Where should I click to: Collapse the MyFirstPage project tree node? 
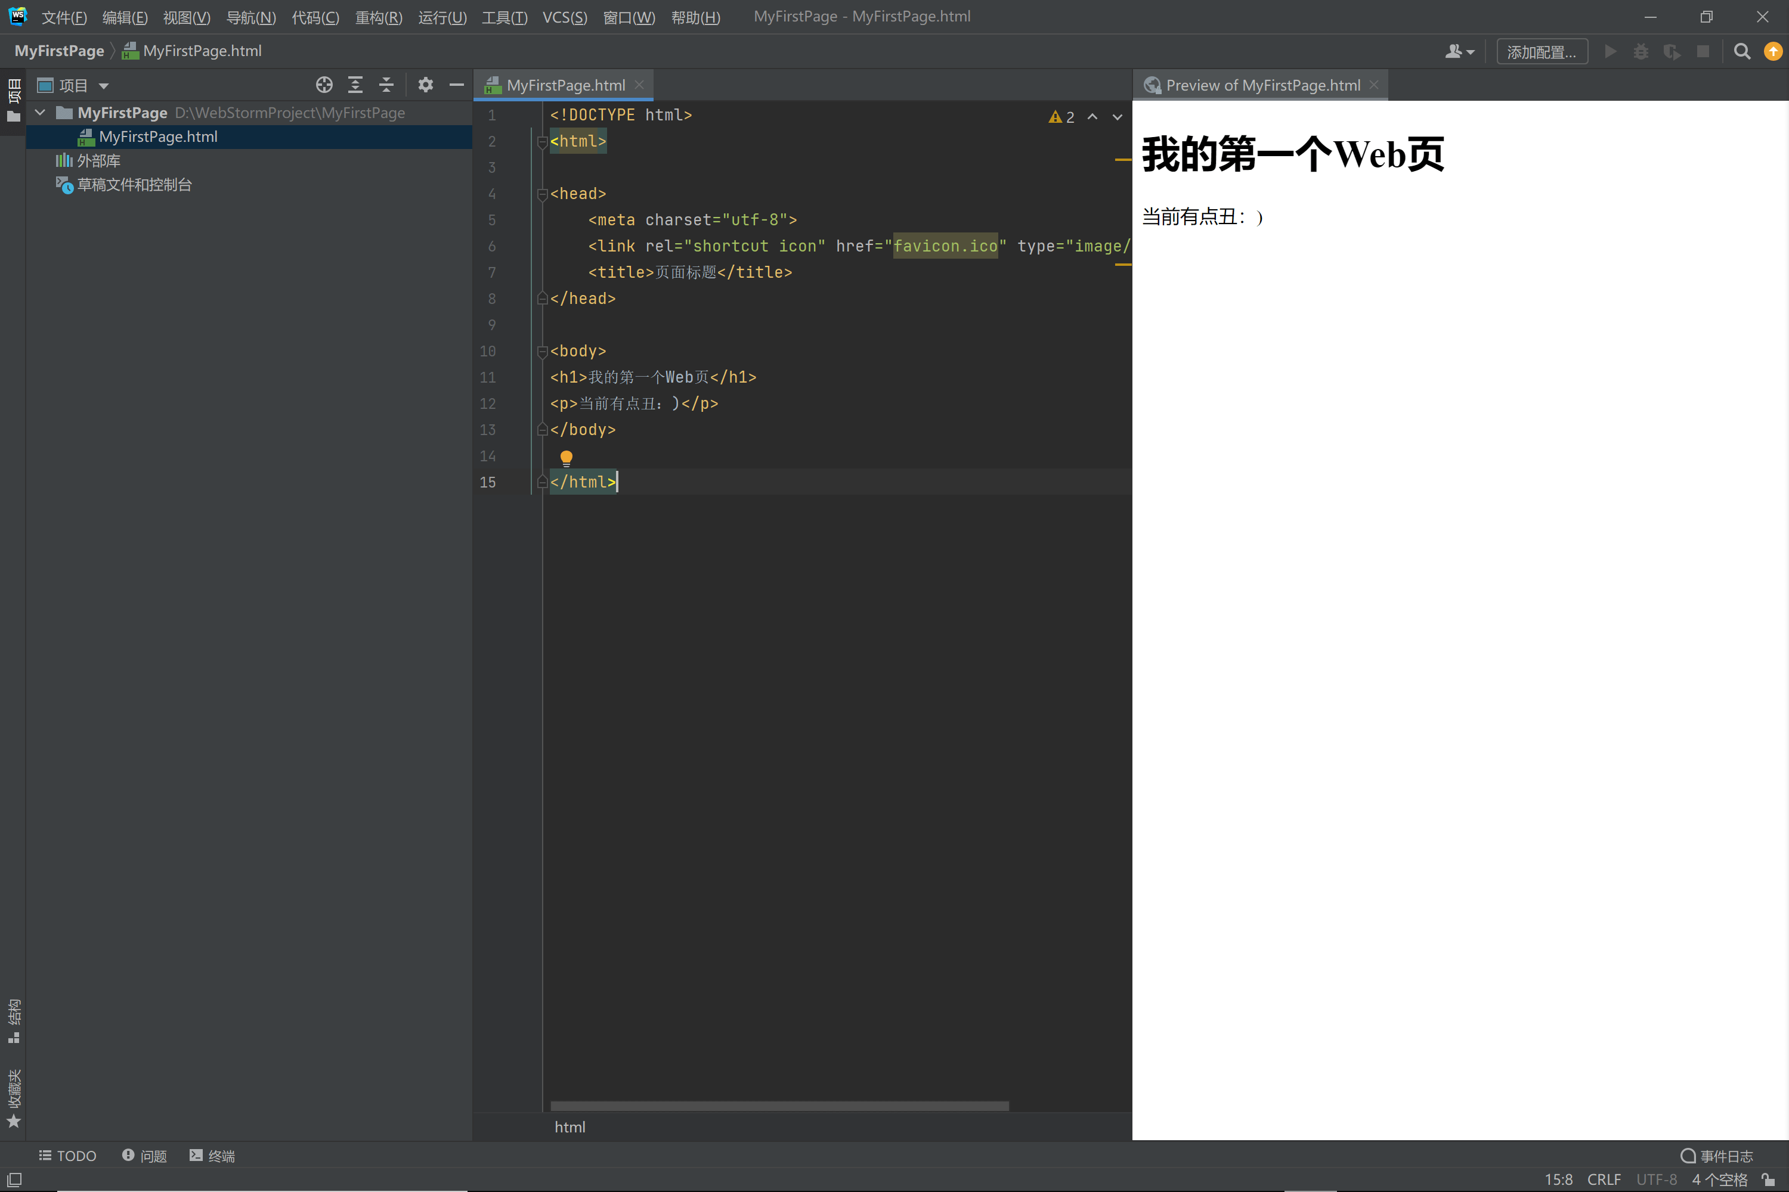coord(41,113)
